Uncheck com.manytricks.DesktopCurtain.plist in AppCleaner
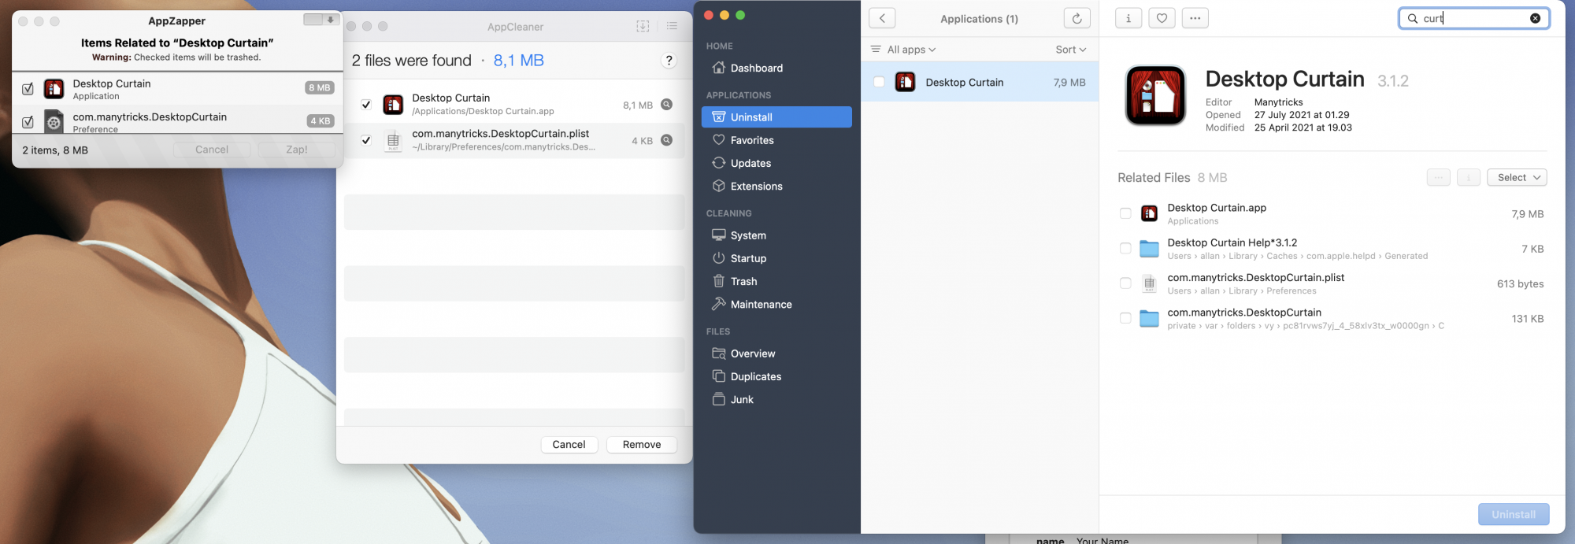Image resolution: width=1575 pixels, height=544 pixels. 366,140
